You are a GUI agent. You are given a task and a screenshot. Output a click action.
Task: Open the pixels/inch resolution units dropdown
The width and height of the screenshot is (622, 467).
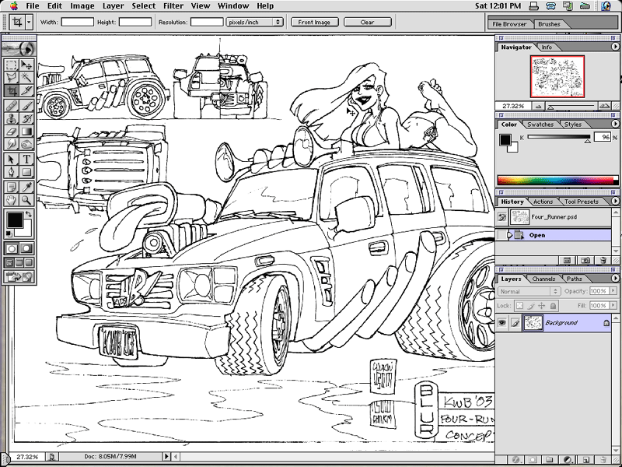[254, 22]
